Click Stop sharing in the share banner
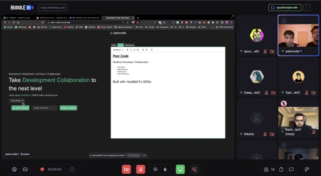The width and height of the screenshot is (321, 176). point(134,155)
